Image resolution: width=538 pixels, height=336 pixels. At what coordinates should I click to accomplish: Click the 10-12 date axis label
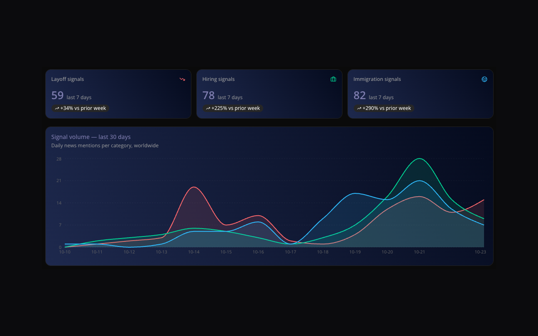click(129, 252)
